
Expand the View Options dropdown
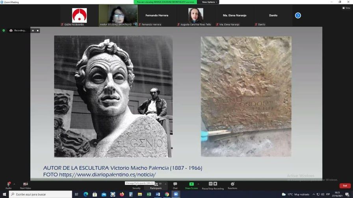click(x=209, y=2)
